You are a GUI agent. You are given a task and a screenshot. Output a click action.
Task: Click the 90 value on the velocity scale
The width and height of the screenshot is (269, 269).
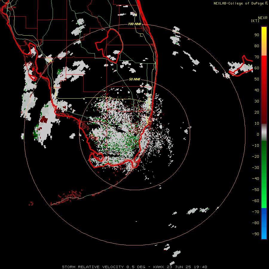257,35
